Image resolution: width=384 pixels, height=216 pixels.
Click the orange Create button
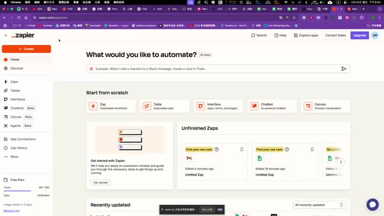click(x=27, y=49)
